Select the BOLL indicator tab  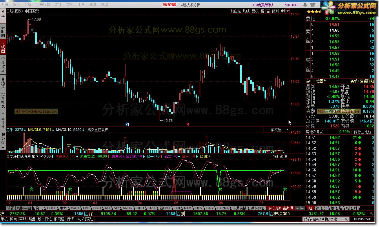point(51,208)
